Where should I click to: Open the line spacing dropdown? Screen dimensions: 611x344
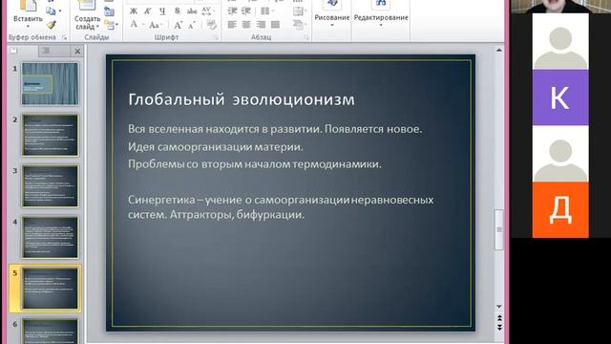tap(267, 11)
